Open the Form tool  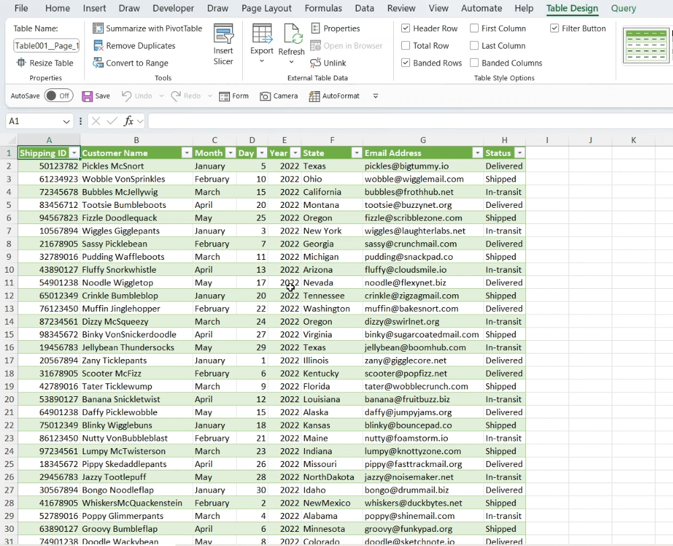[234, 96]
